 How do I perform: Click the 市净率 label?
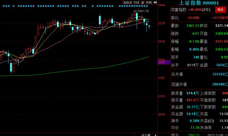tap(206, 128)
